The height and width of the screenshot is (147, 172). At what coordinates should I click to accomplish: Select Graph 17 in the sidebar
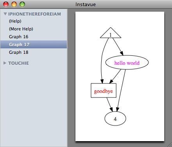34,44
